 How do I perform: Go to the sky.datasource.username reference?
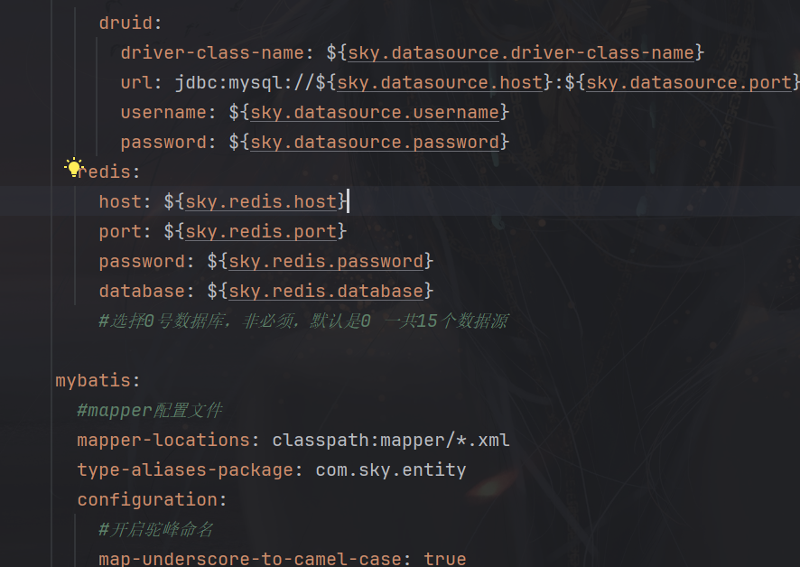(374, 113)
